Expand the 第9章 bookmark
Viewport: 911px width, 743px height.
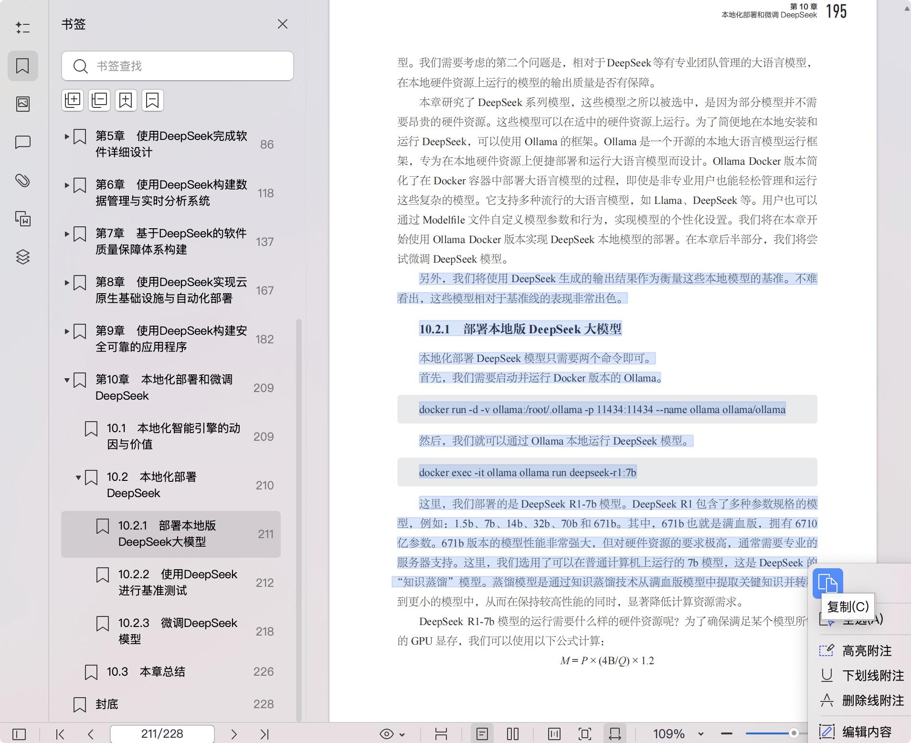67,331
